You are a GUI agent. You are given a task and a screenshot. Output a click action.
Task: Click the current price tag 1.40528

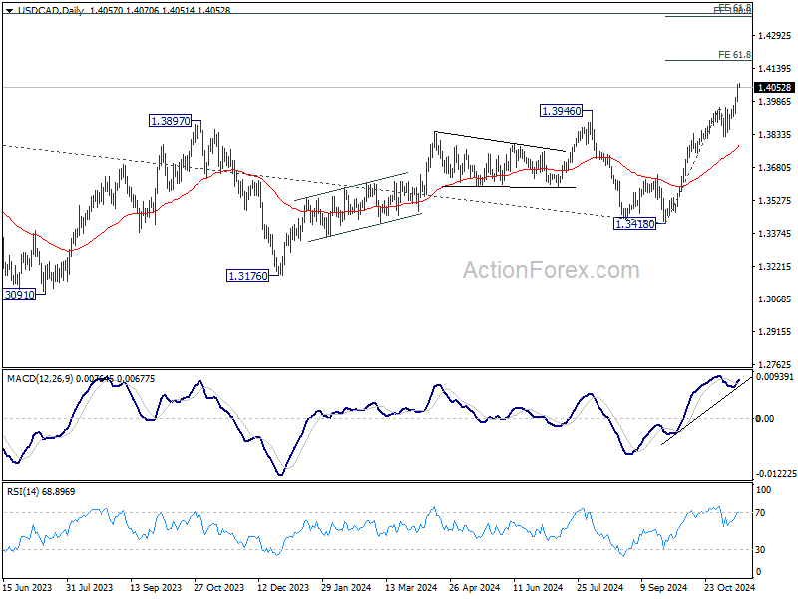(x=775, y=88)
